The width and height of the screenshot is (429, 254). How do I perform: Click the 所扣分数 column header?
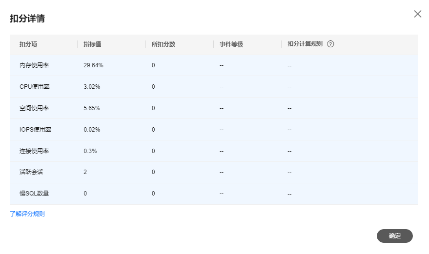[163, 44]
